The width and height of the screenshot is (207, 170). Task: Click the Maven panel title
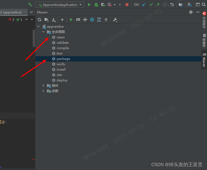[x=42, y=12]
